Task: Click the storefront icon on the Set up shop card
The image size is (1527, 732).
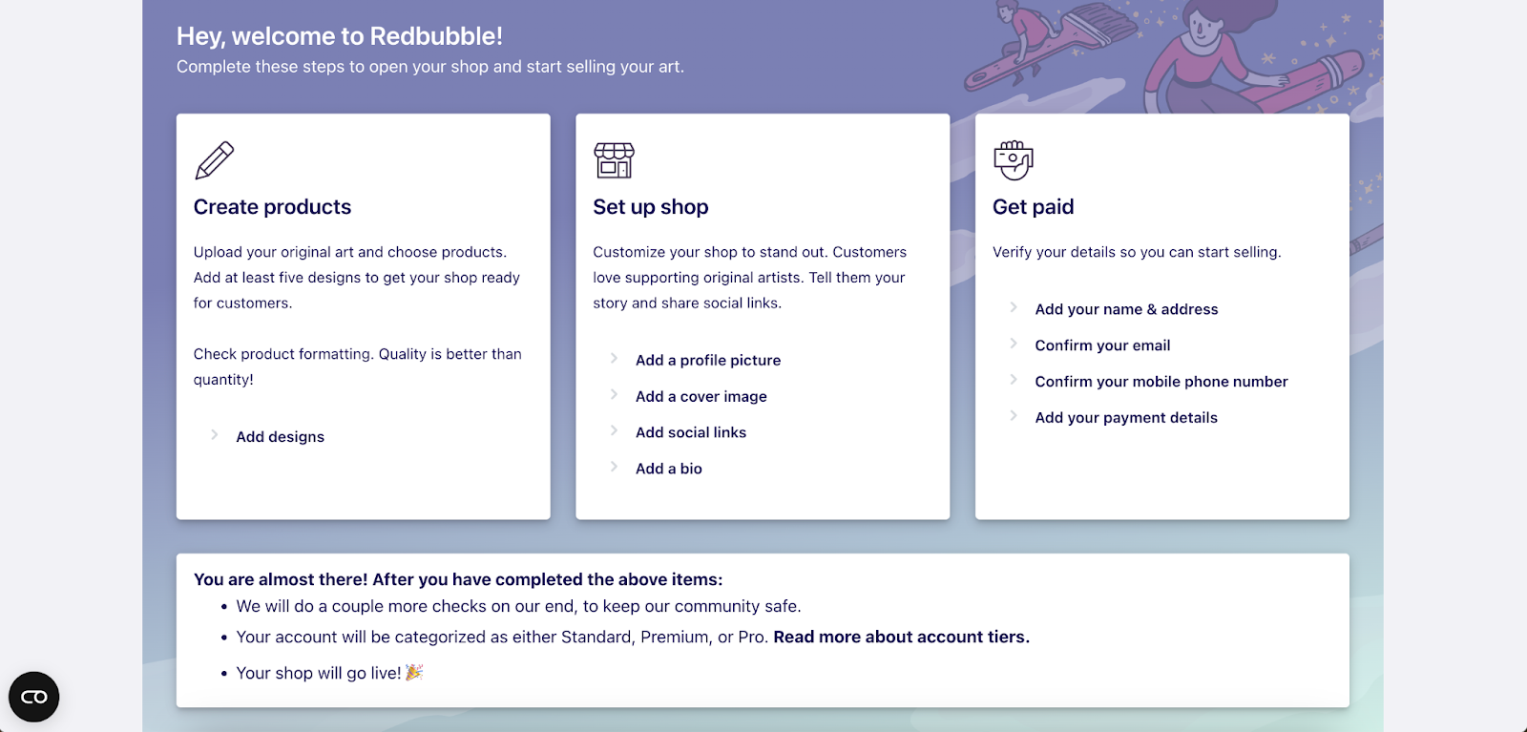Action: [x=615, y=160]
